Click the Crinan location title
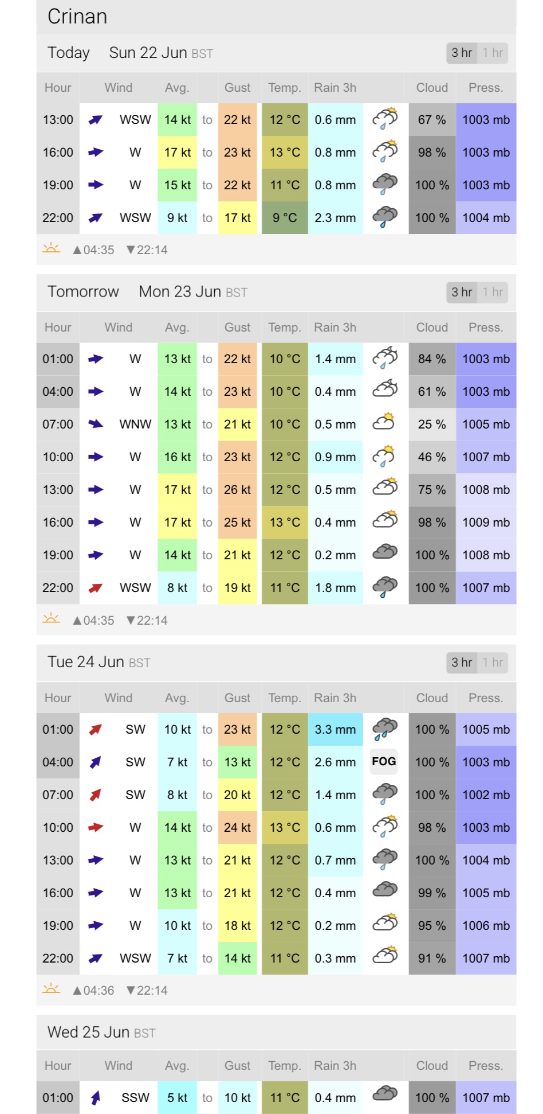Screen dimensions: 543x1114 pos(77,17)
